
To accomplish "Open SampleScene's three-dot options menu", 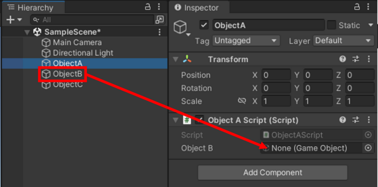I will point(159,32).
